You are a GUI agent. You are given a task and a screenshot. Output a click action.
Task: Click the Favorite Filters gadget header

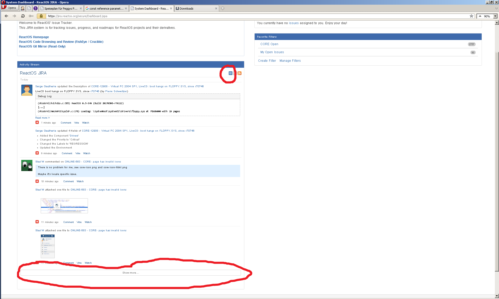pos(368,37)
